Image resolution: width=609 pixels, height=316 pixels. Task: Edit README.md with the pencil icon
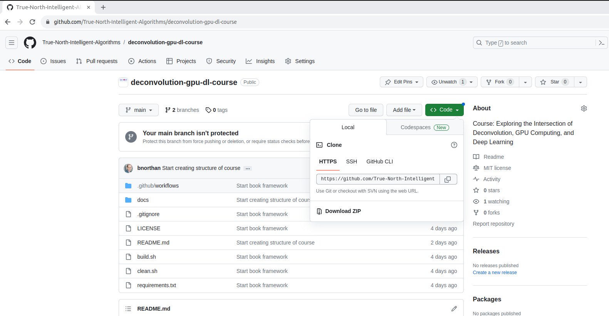point(454,309)
